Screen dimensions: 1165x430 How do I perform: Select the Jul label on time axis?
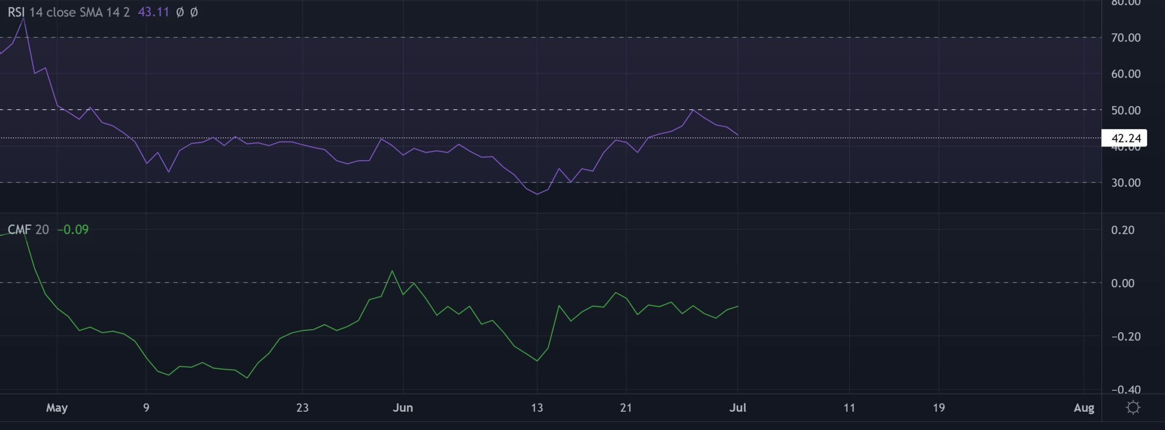coord(738,408)
